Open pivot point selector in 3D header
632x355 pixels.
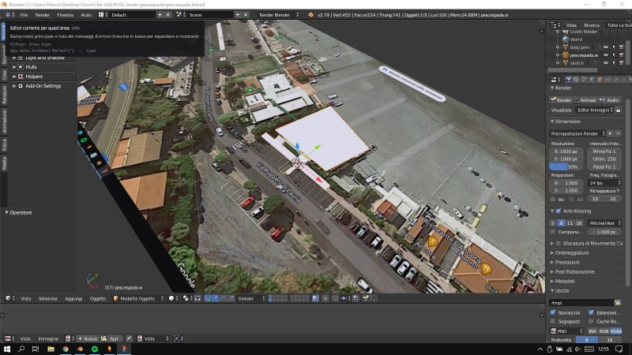tap(188, 298)
